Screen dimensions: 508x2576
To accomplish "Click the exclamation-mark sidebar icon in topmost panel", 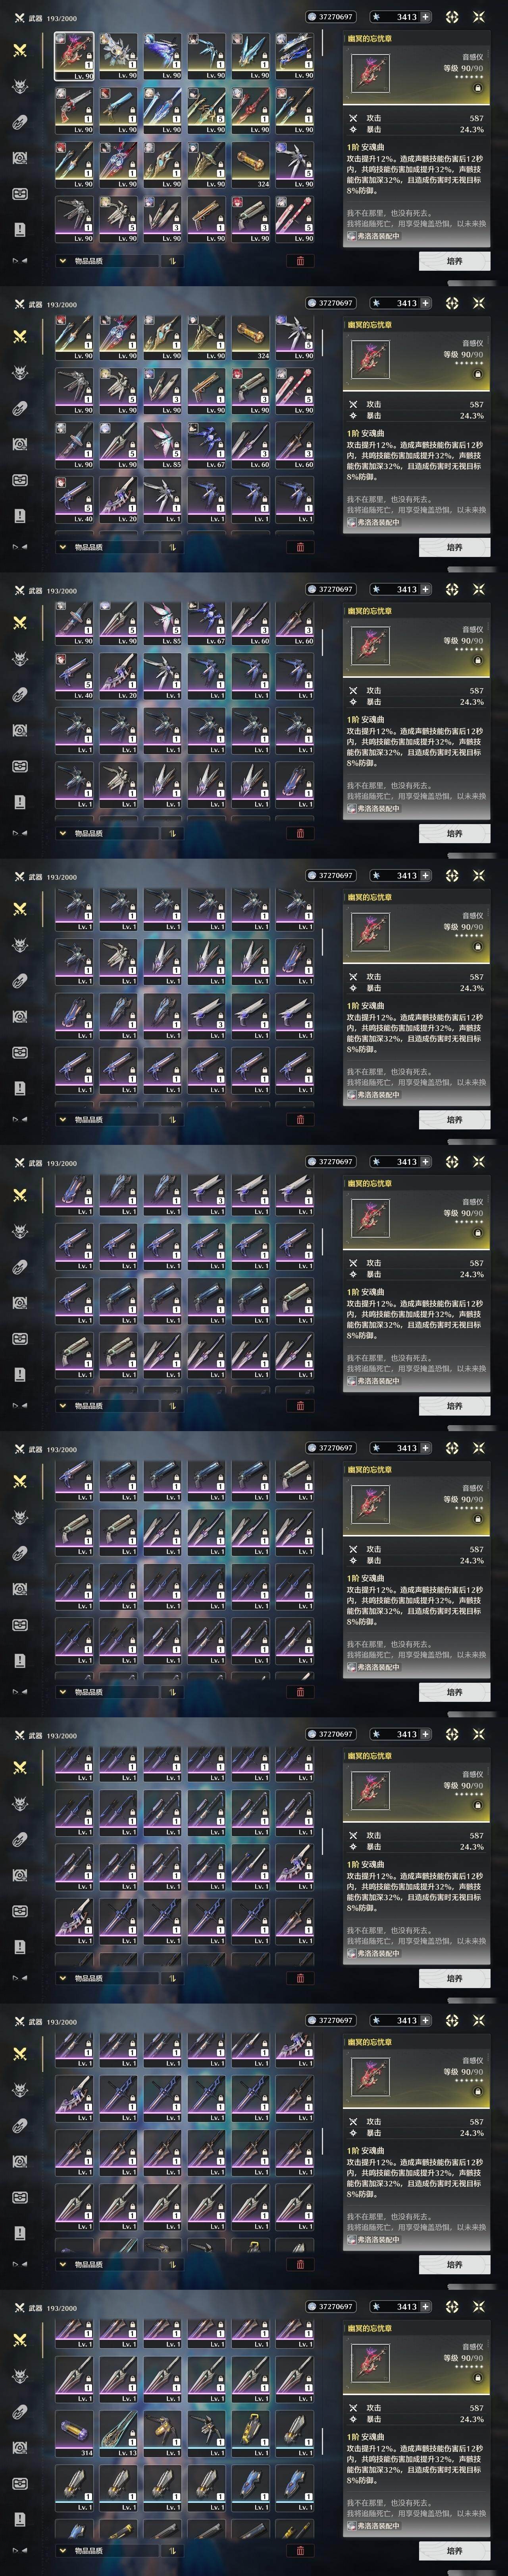I will 19,229.
